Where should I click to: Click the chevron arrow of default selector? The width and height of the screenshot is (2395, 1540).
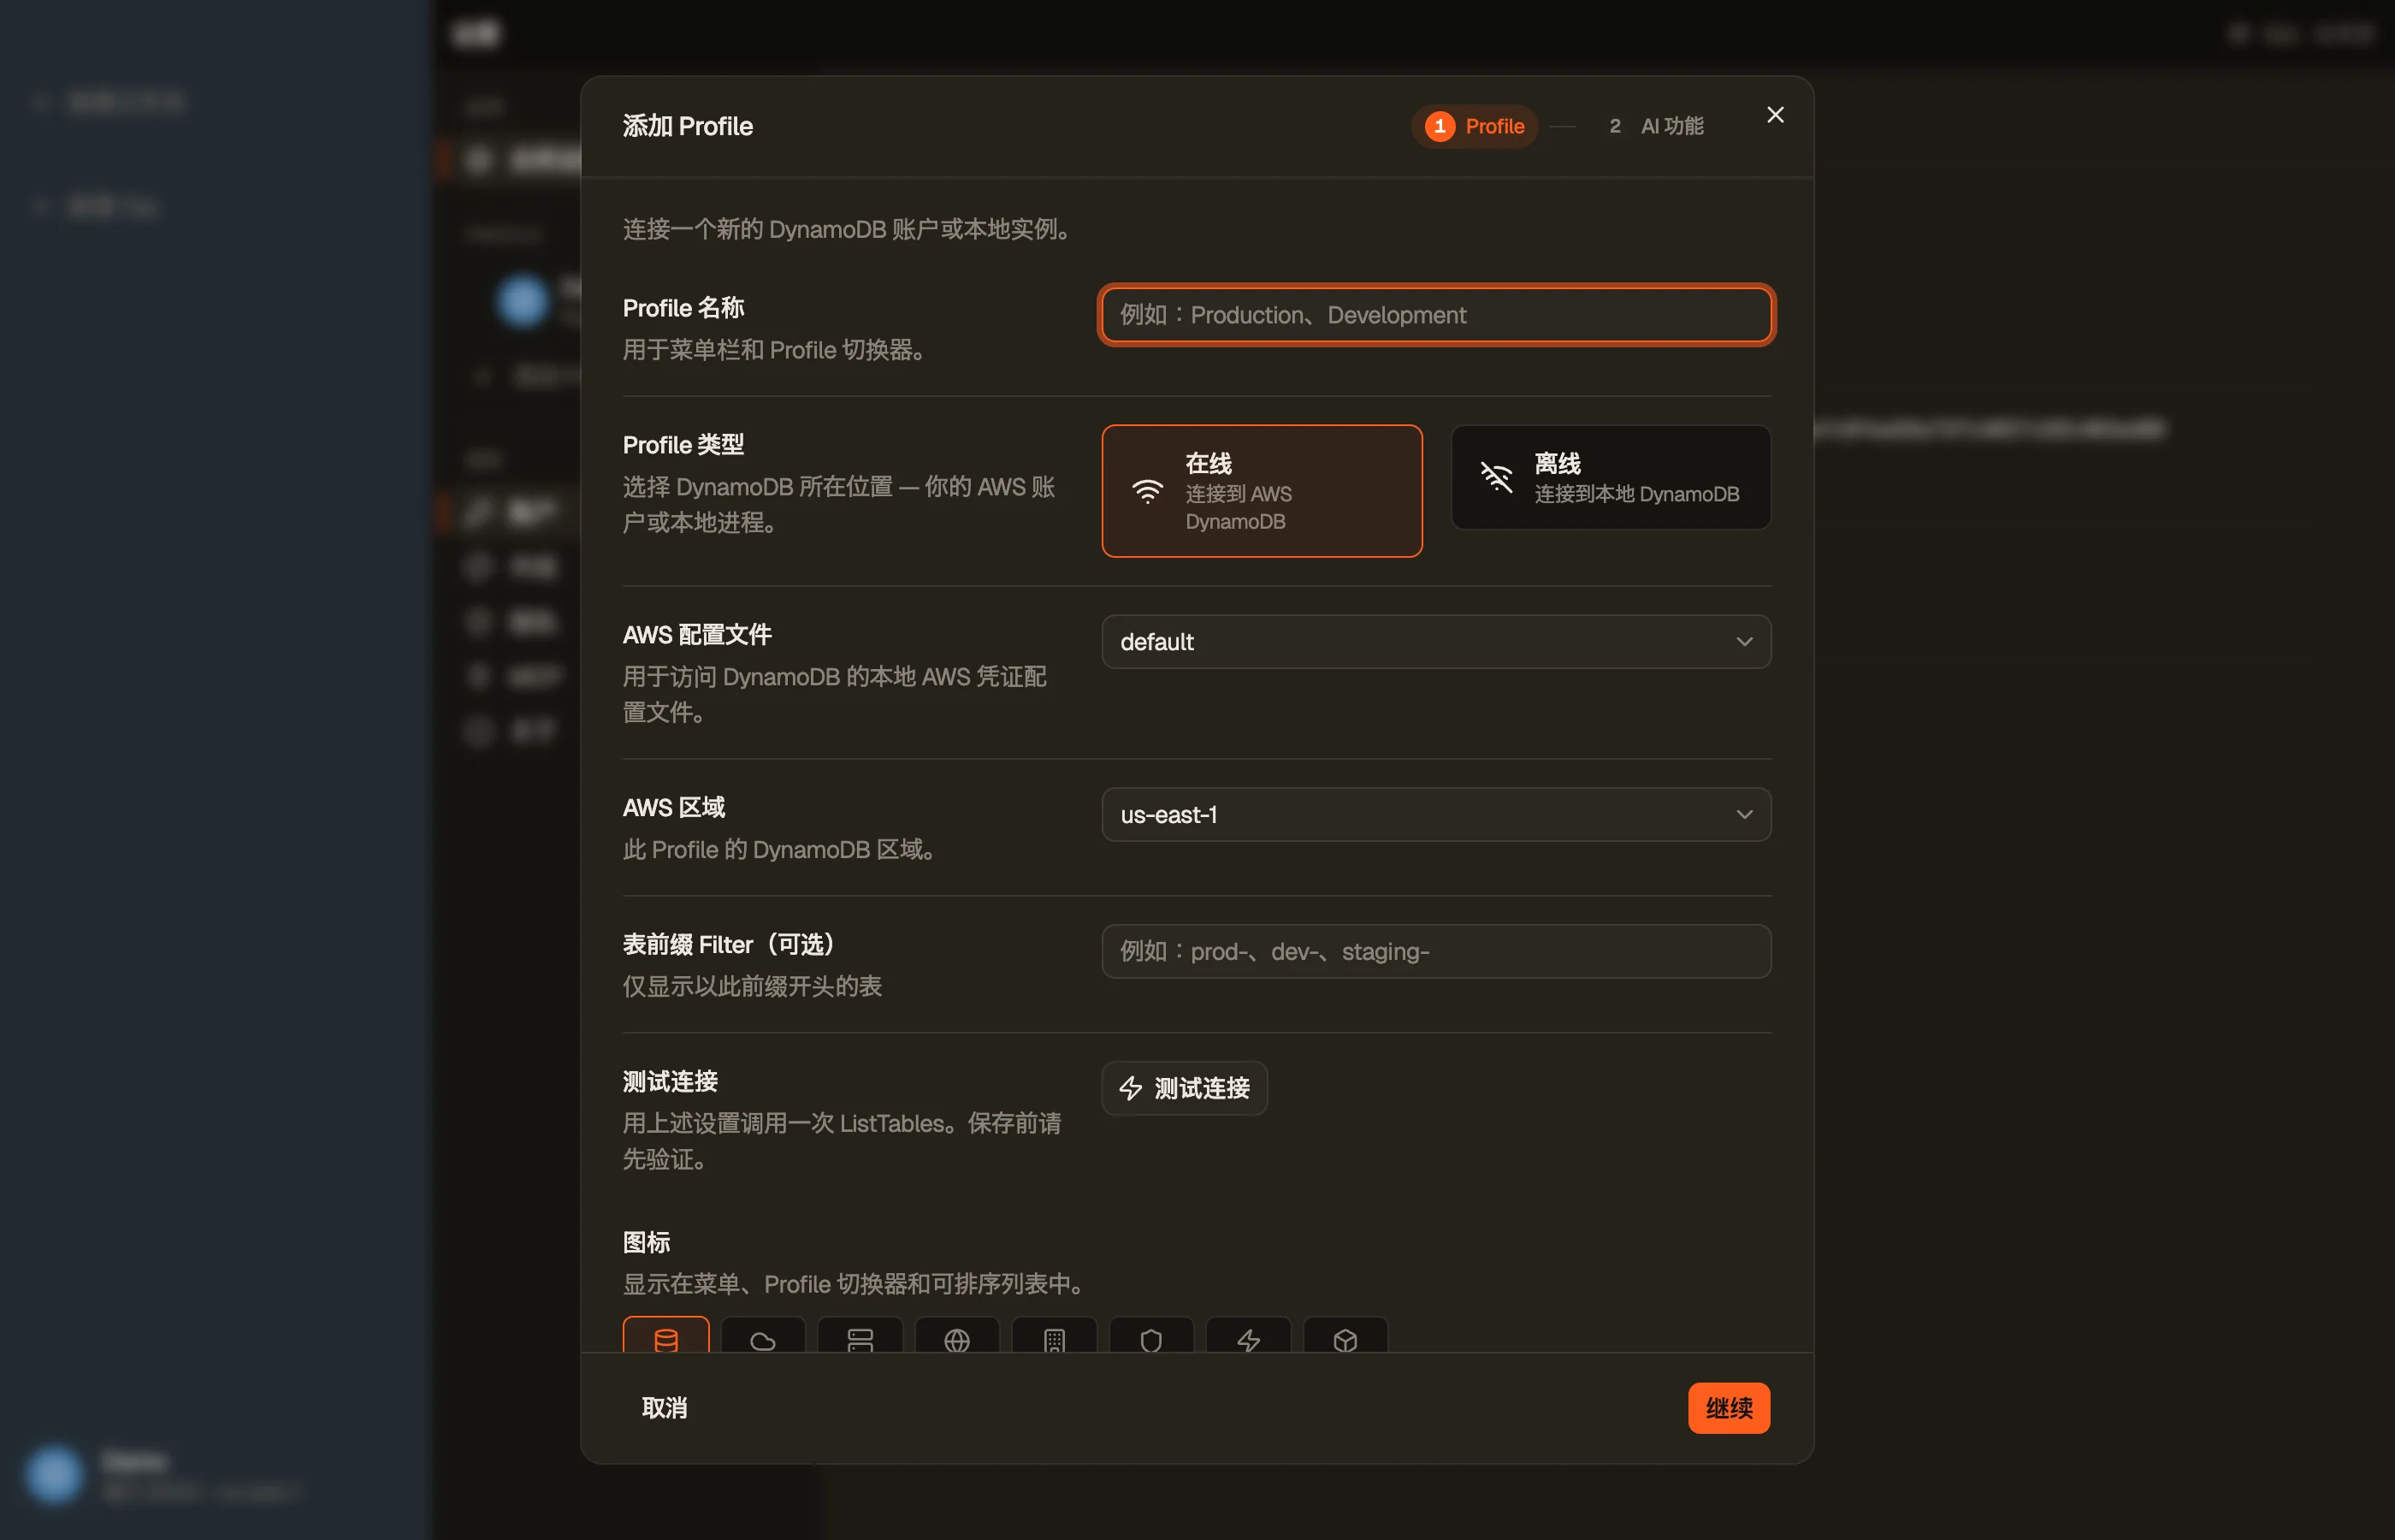click(1744, 642)
